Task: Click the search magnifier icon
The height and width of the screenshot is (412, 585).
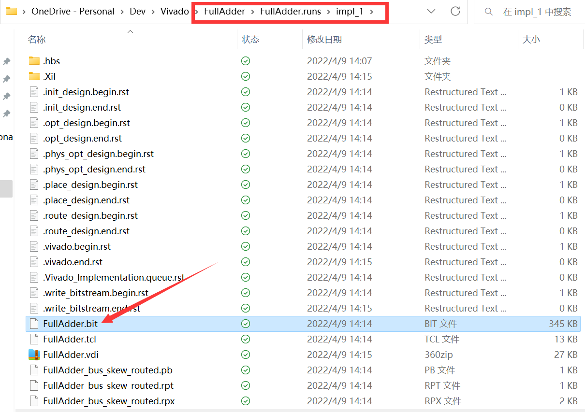Action: pos(489,12)
